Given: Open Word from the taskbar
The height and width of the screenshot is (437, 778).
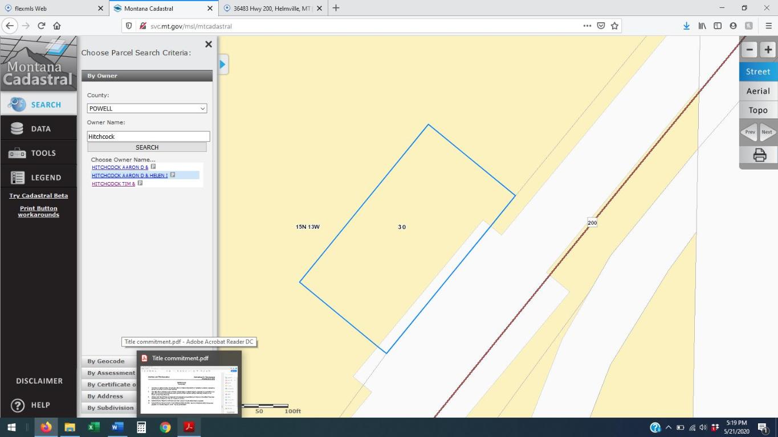Looking at the screenshot, I should pos(117,427).
